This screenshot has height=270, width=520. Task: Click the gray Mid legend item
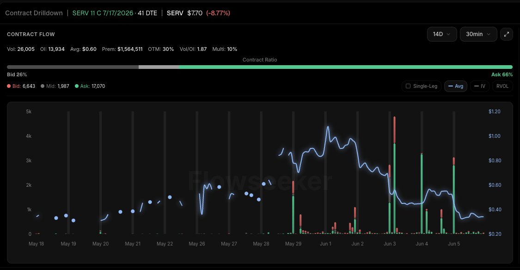click(55, 86)
